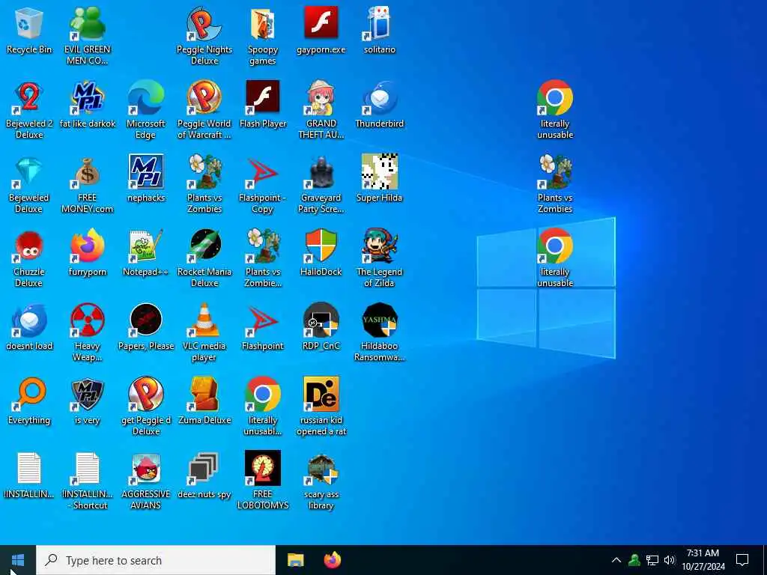Click the Spoopy games folder icon
This screenshot has width=767, height=575.
pyautogui.click(x=263, y=23)
